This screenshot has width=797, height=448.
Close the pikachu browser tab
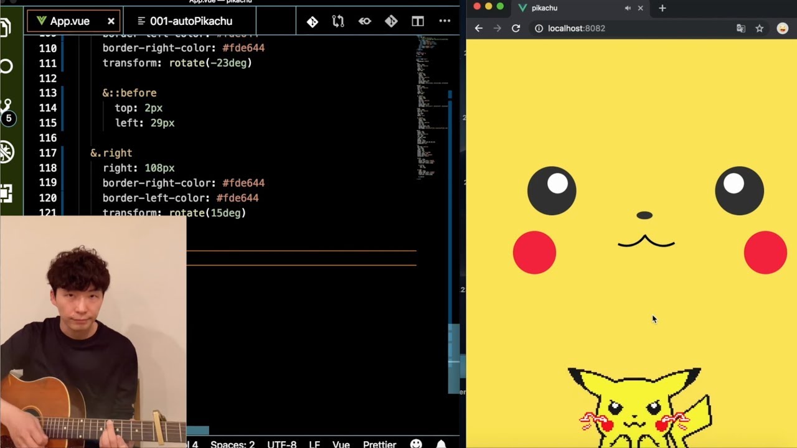coord(640,8)
